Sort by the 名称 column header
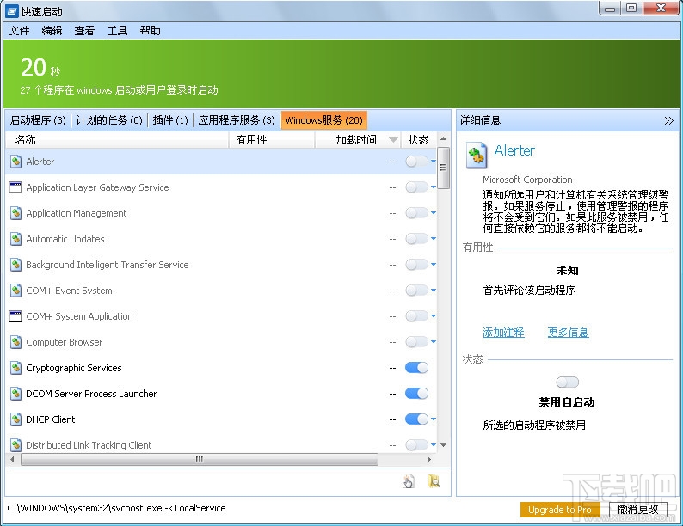Image resolution: width=683 pixels, height=526 pixels. click(117, 139)
